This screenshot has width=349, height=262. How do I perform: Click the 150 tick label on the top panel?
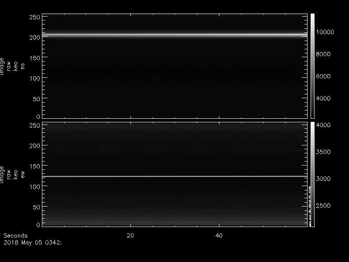[x=34, y=58]
